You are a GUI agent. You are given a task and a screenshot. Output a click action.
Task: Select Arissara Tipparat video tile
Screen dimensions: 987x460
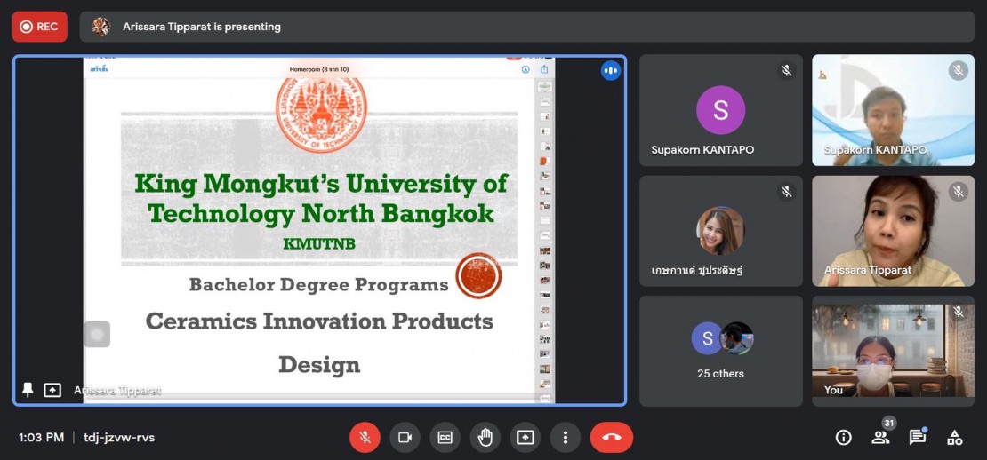point(894,231)
